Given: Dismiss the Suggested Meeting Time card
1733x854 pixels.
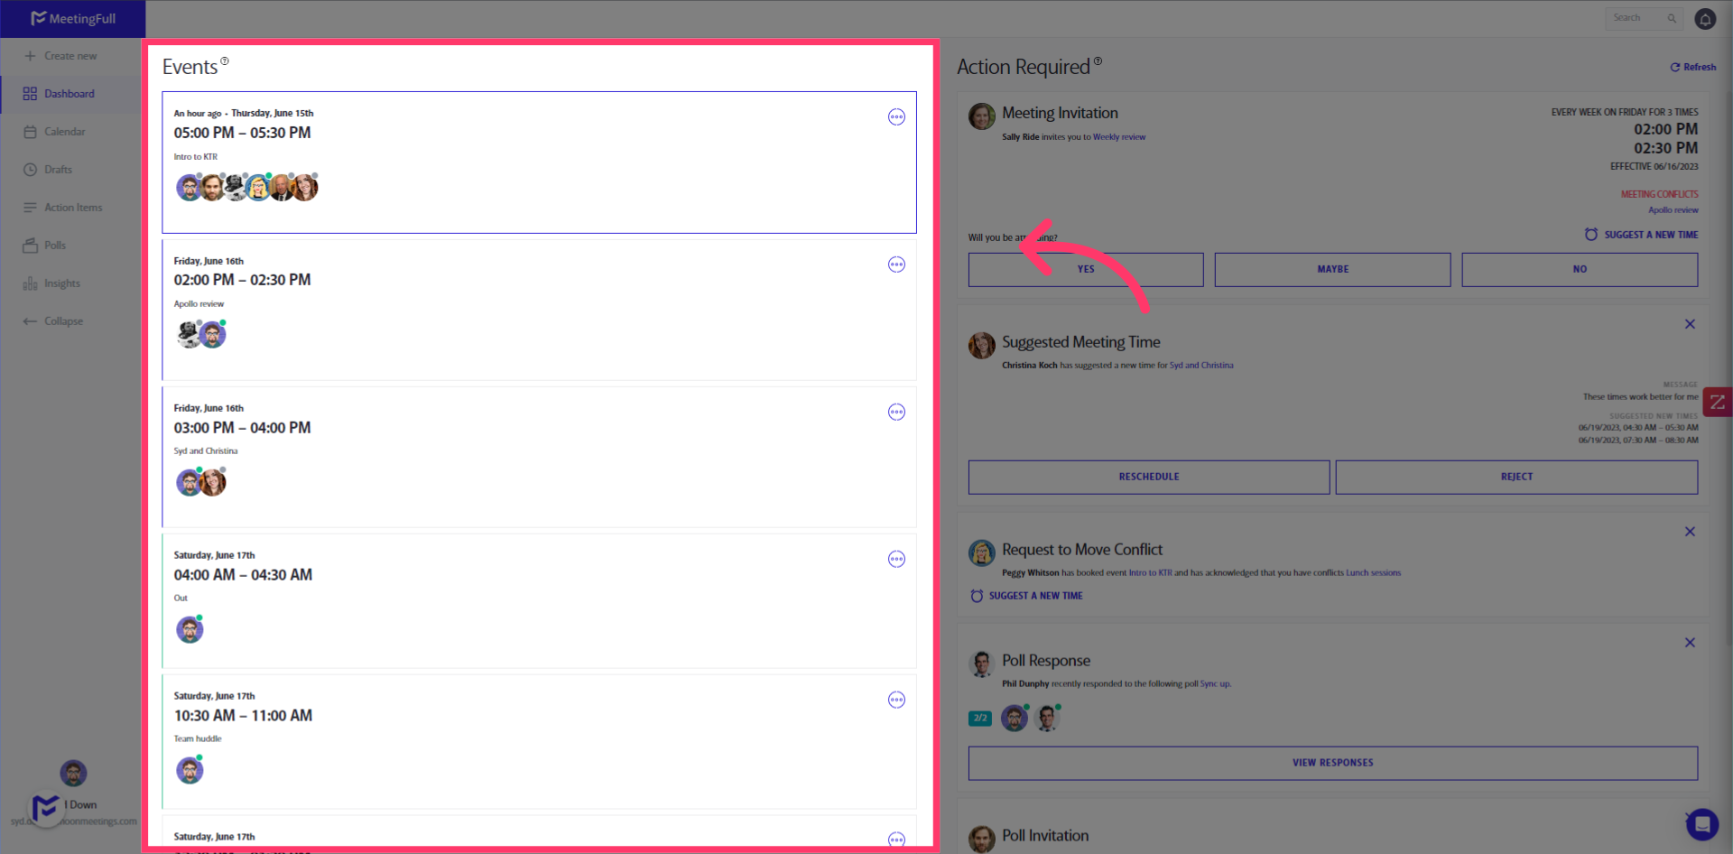Looking at the screenshot, I should [1690, 323].
